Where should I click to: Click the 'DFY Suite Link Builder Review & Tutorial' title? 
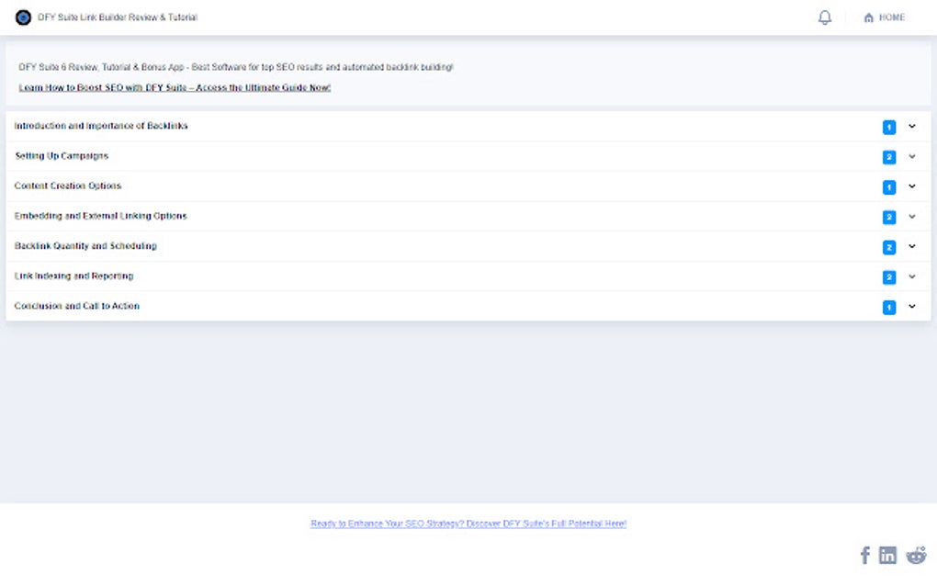(118, 17)
